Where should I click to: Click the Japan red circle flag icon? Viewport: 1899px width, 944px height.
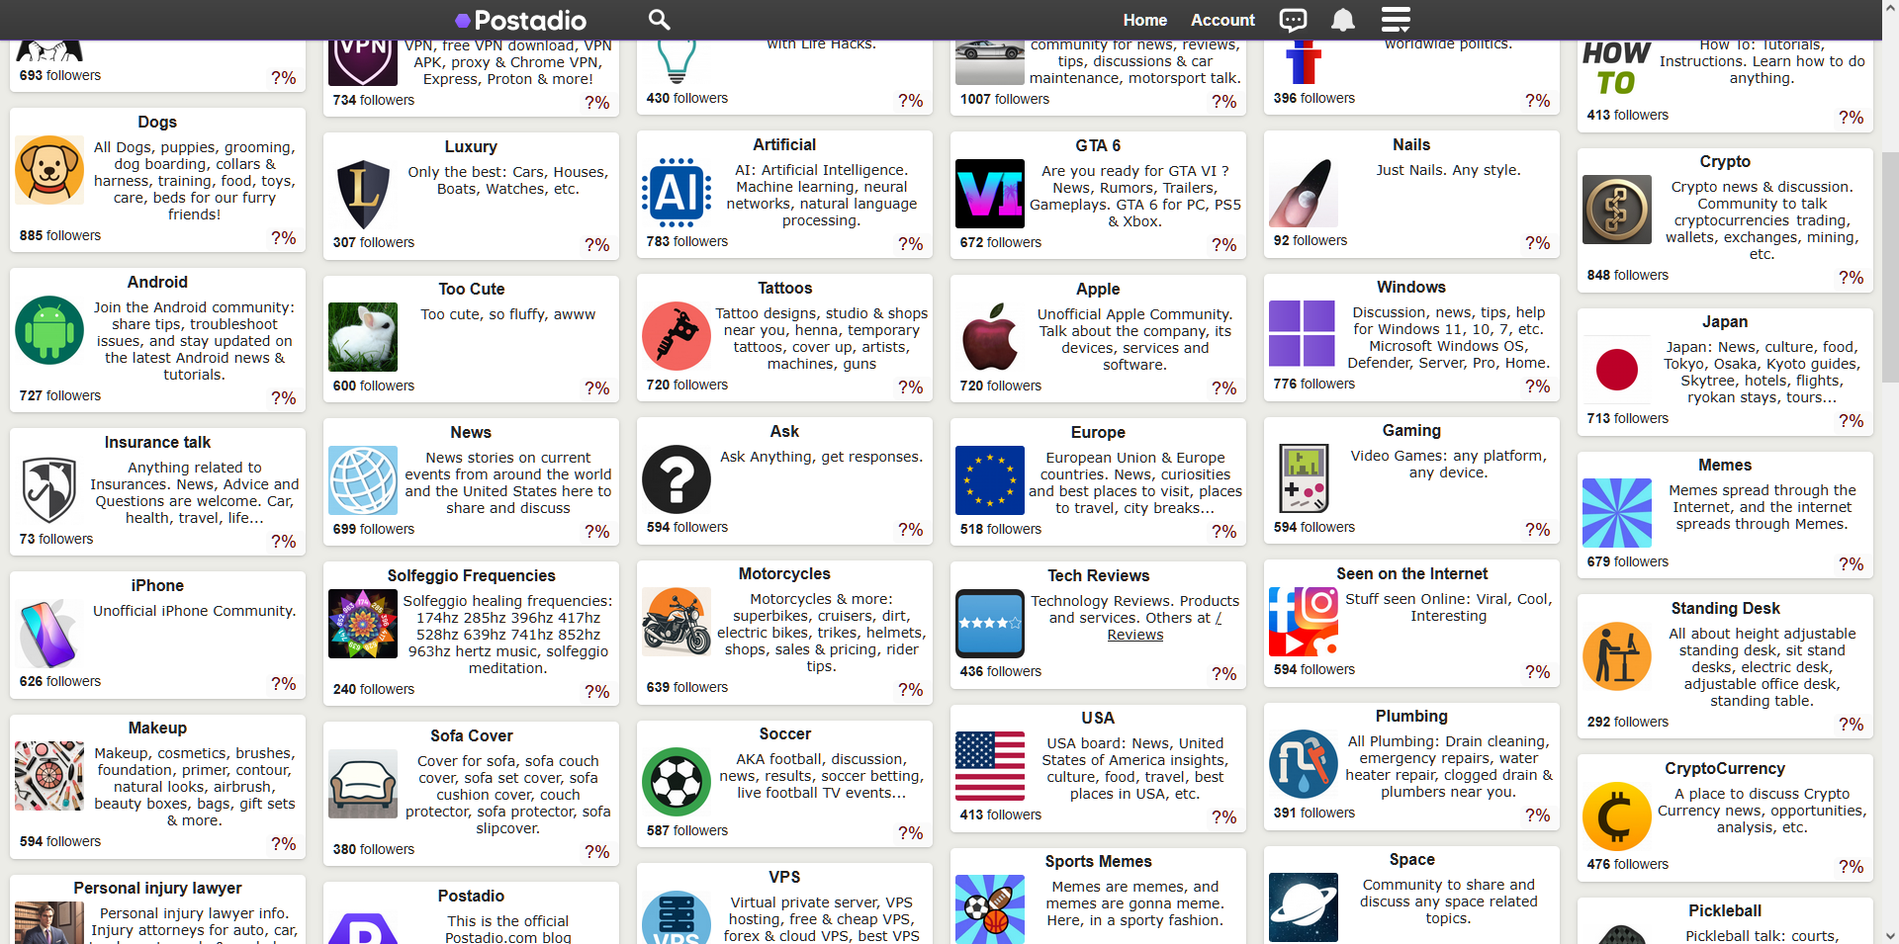(x=1617, y=370)
